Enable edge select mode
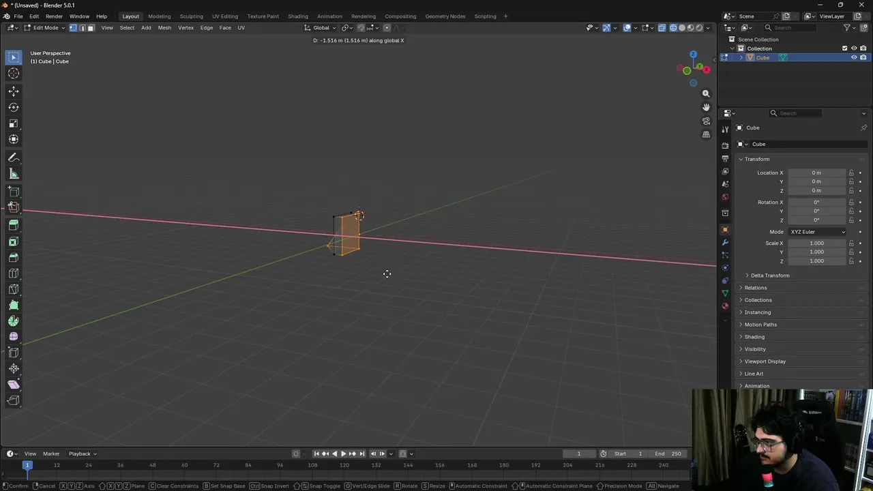 pos(82,28)
